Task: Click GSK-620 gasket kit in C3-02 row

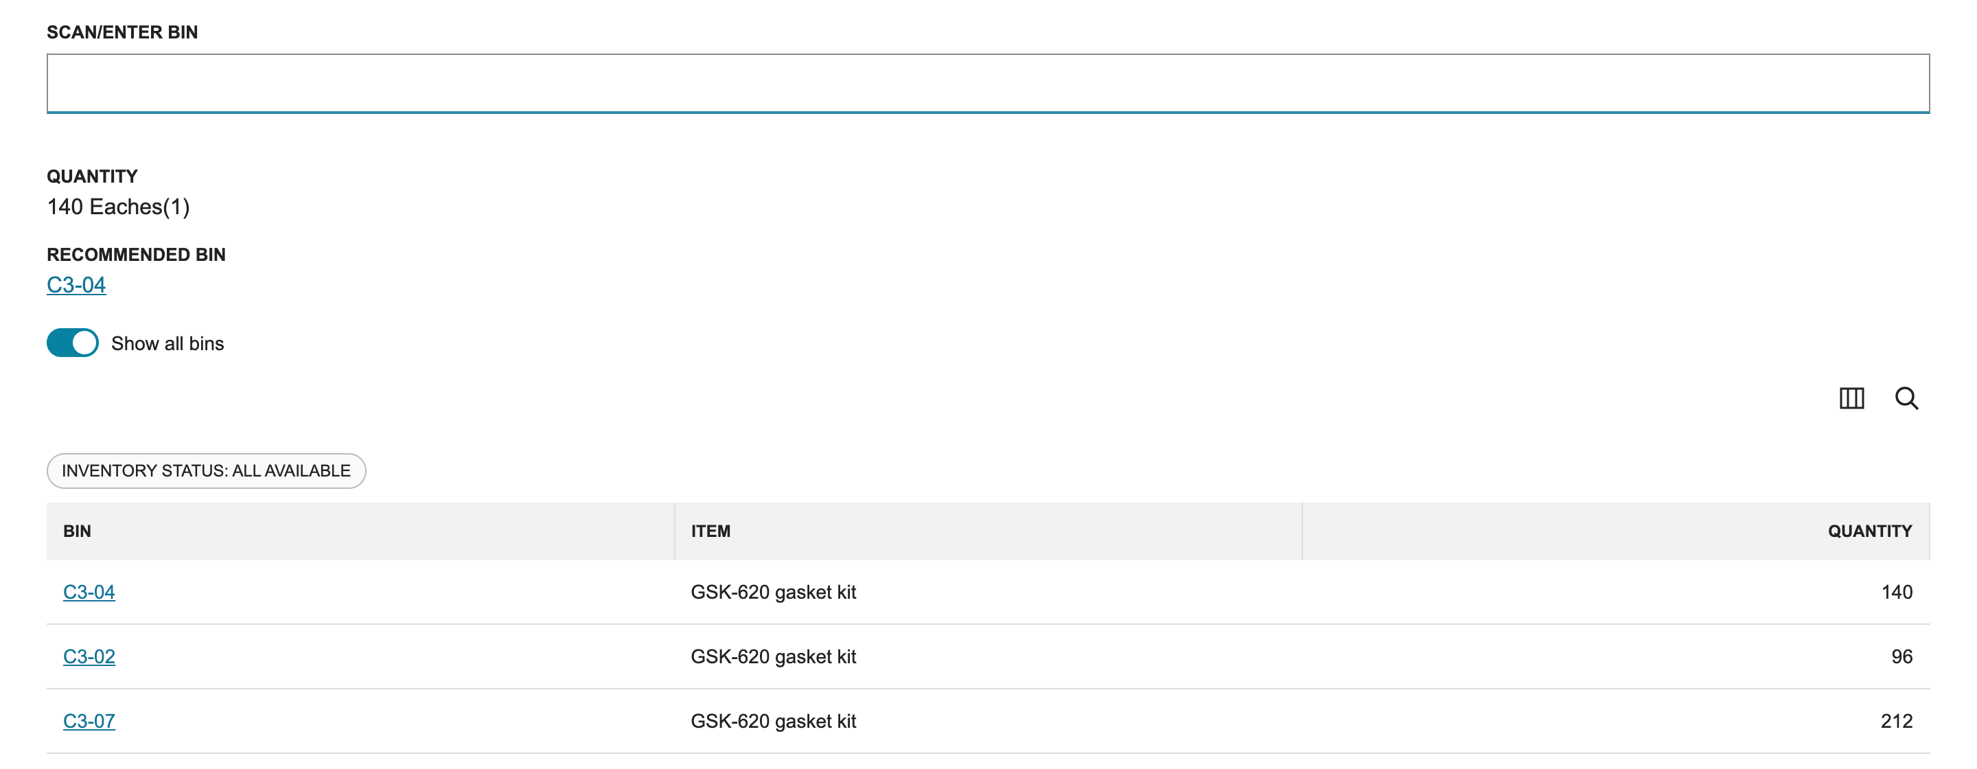Action: [x=774, y=656]
